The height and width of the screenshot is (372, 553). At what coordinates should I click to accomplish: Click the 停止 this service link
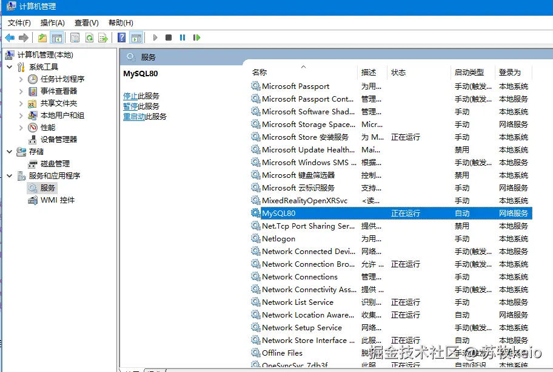point(130,96)
